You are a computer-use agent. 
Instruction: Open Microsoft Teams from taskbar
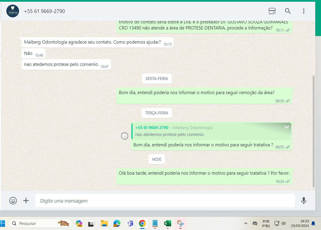(x=130, y=223)
